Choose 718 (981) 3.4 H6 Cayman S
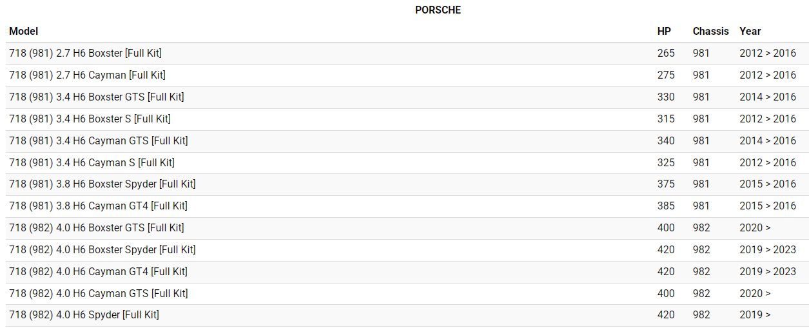The width and height of the screenshot is (809, 328). [92, 162]
